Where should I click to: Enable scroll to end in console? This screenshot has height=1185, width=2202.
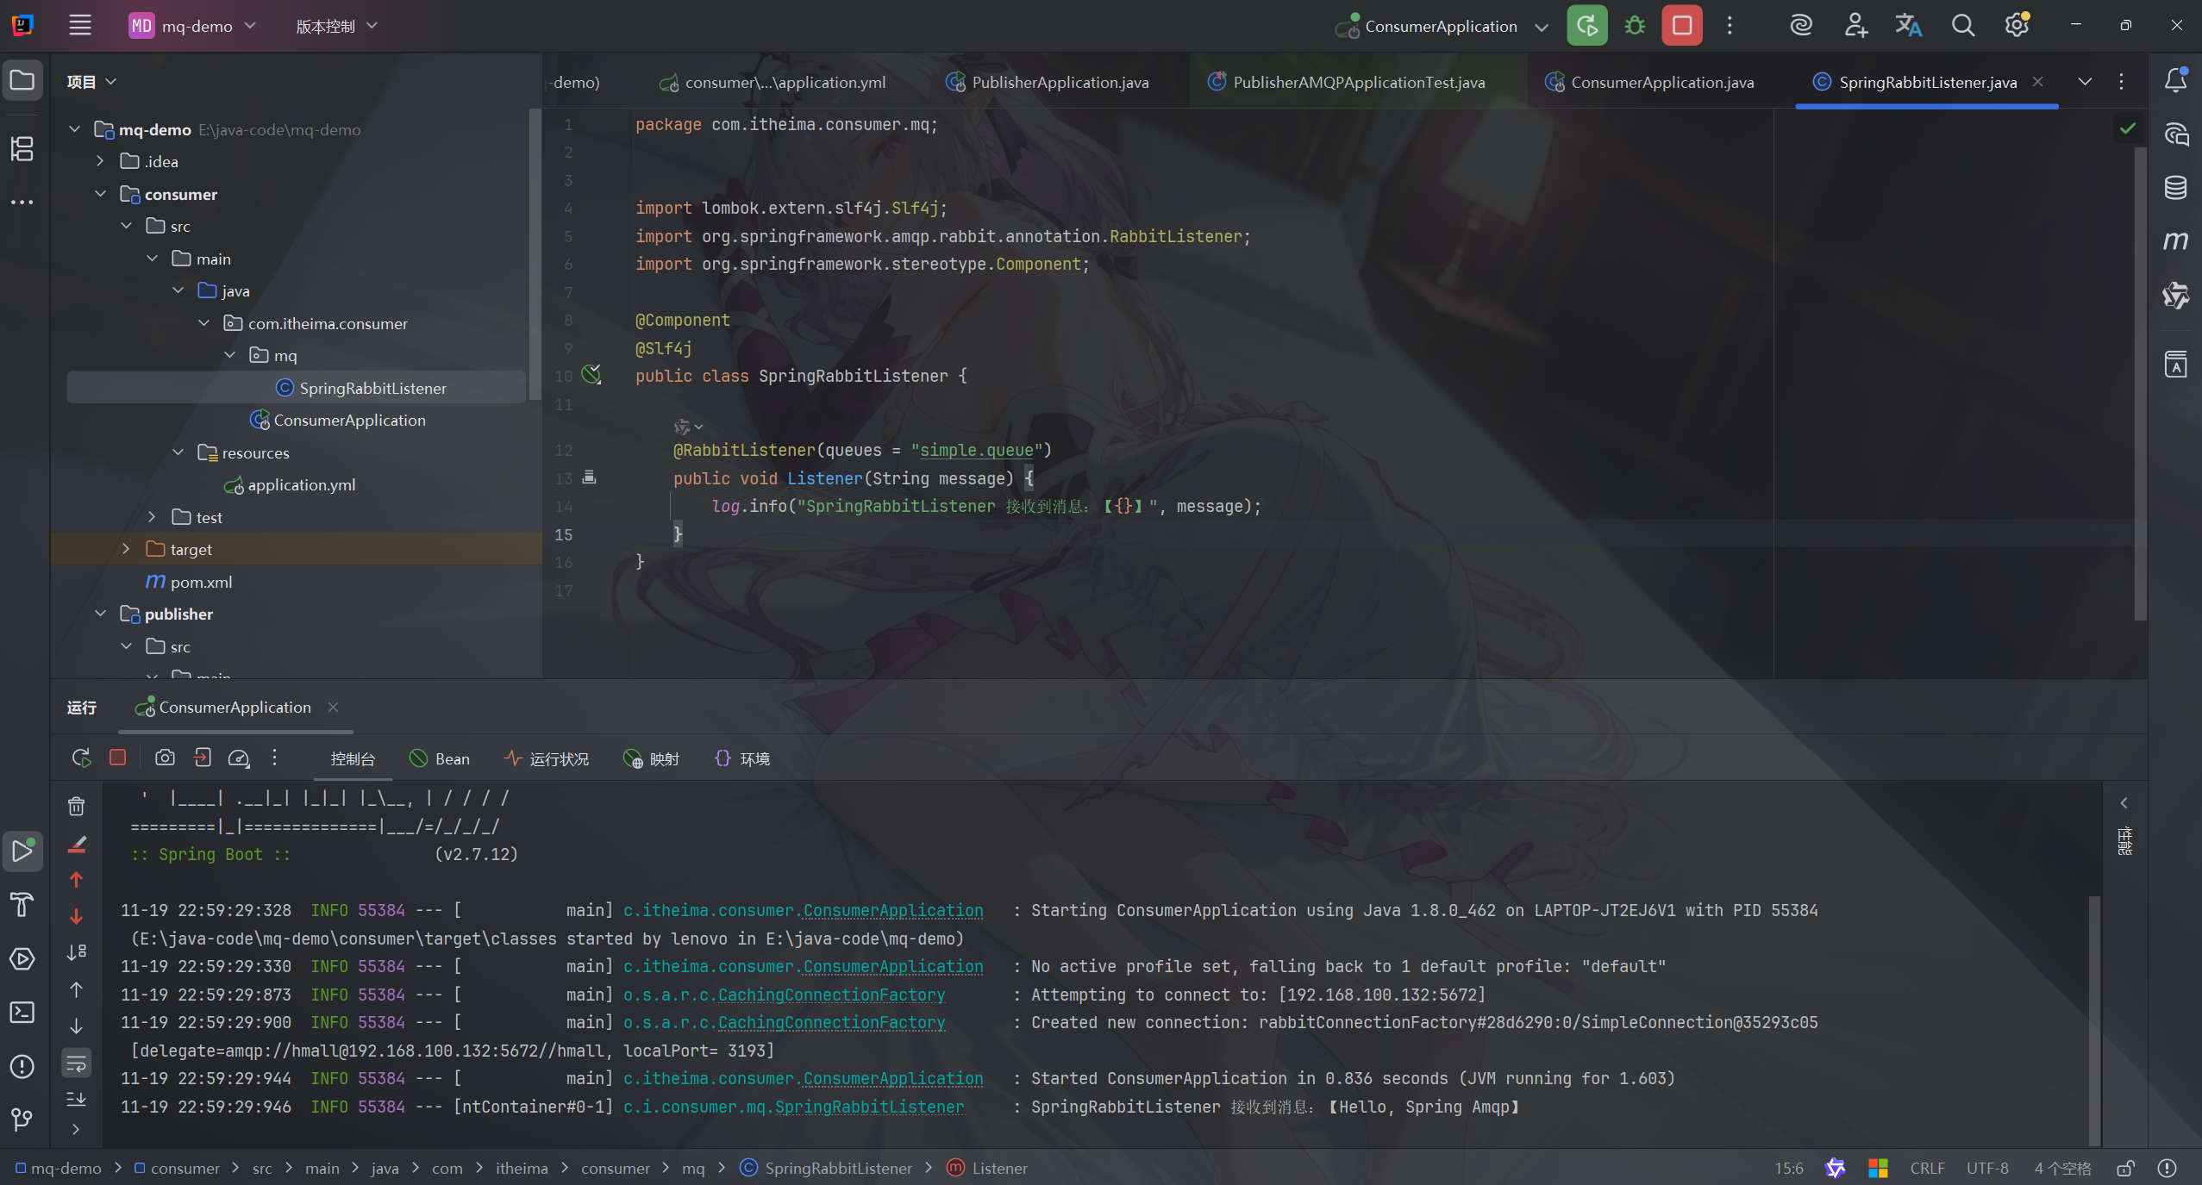76,1100
